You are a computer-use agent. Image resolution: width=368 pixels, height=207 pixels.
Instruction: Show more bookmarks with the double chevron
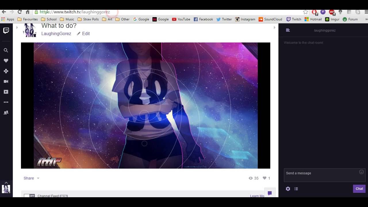[x=366, y=19]
